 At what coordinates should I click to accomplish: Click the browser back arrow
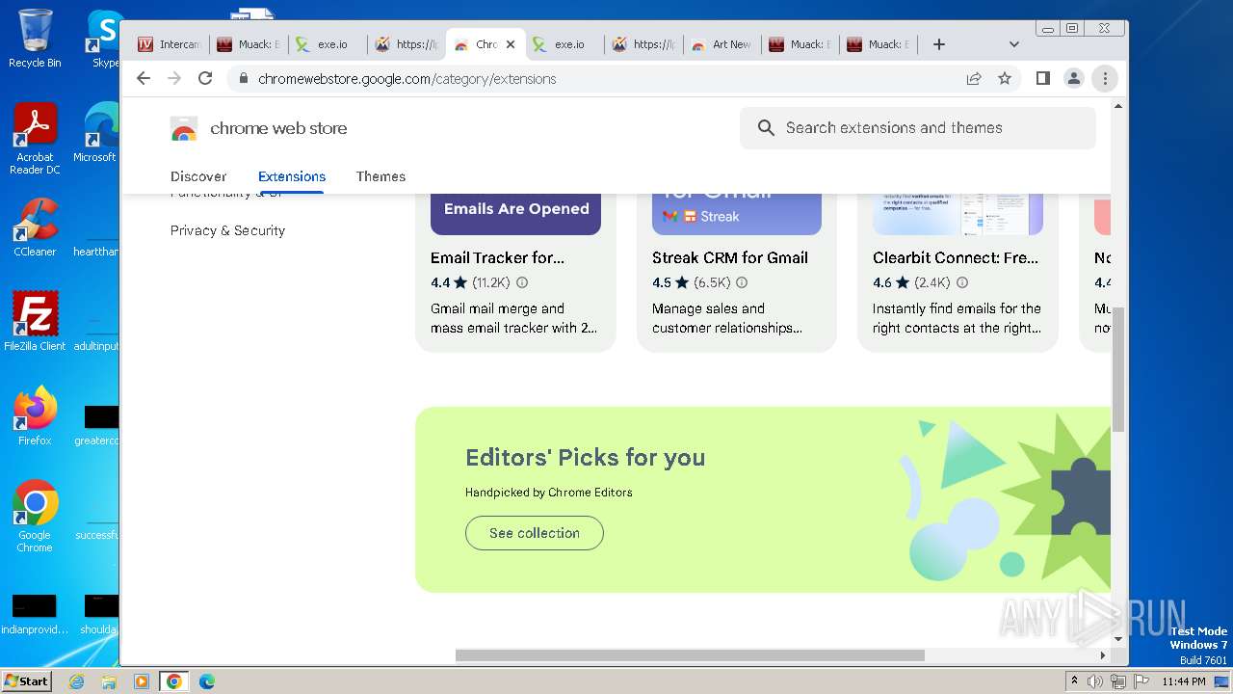(x=144, y=79)
